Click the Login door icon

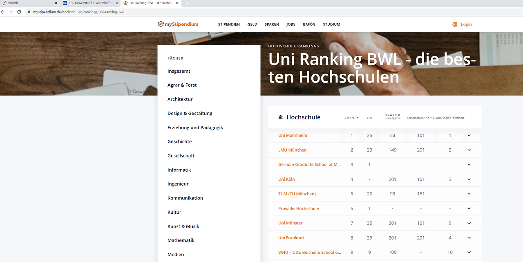click(454, 25)
